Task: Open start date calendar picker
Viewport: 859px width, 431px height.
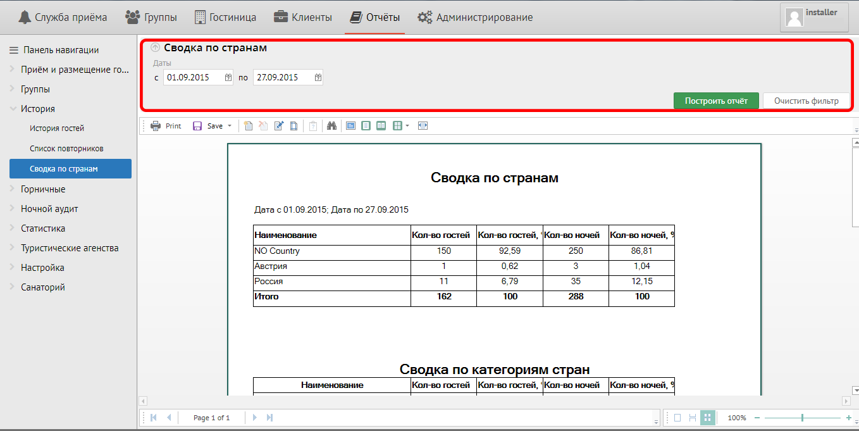Action: [x=228, y=77]
